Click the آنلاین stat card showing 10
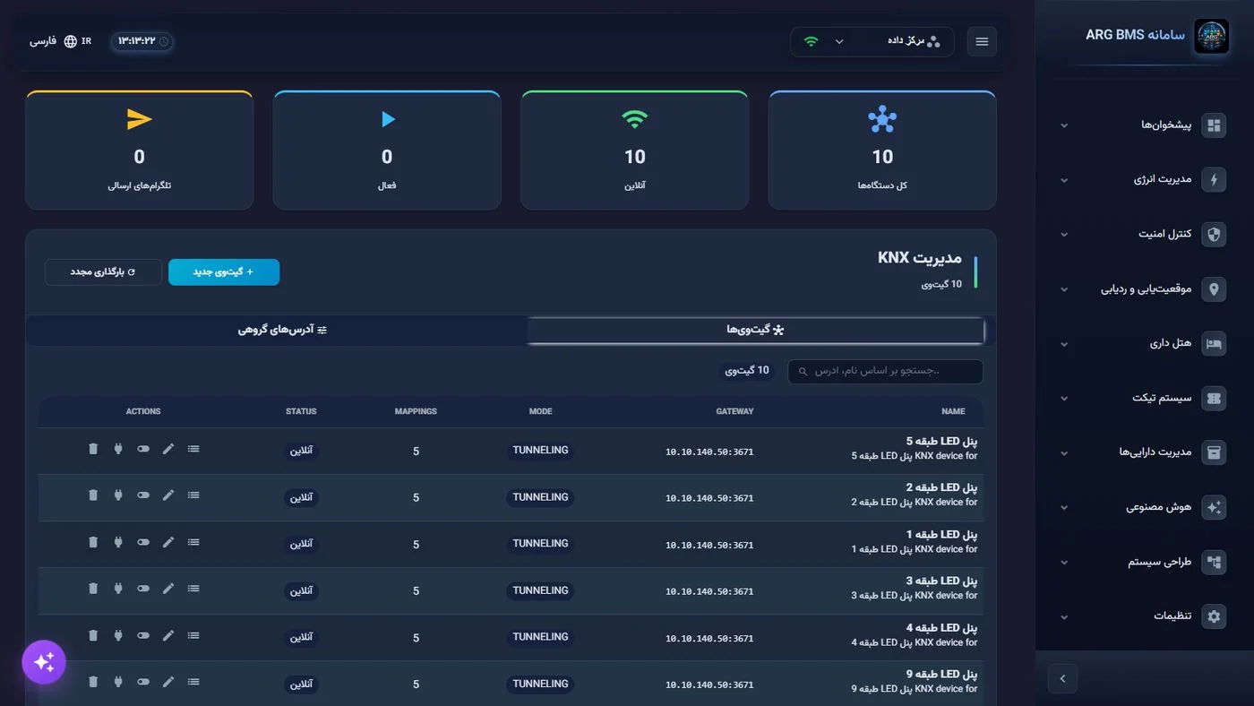 (x=634, y=151)
